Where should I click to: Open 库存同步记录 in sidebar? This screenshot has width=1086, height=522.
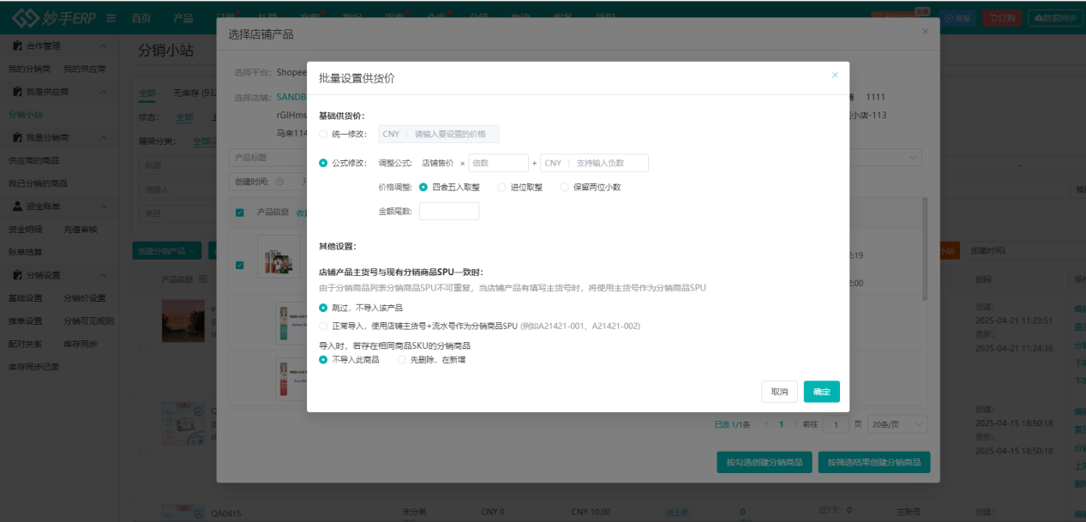coord(34,367)
